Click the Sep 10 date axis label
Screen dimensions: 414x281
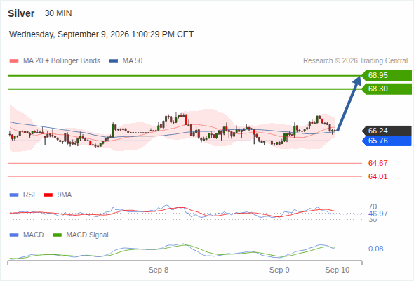(x=338, y=270)
